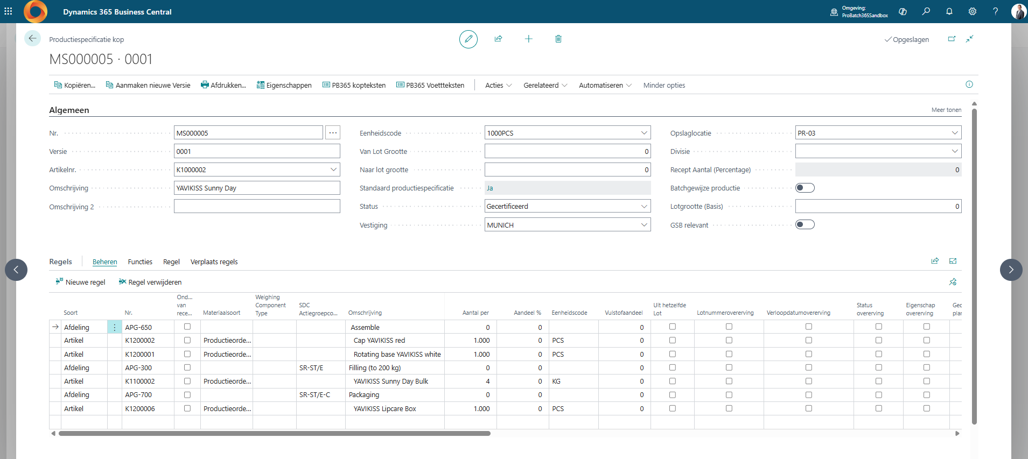Open settings gear in top bar
The height and width of the screenshot is (459, 1028).
(973, 11)
